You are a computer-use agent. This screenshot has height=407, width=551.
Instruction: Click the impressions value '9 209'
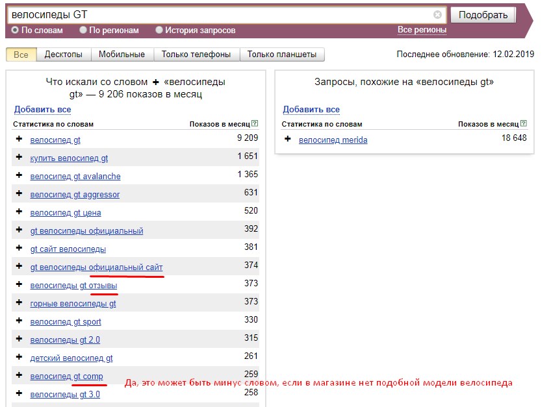(248, 138)
